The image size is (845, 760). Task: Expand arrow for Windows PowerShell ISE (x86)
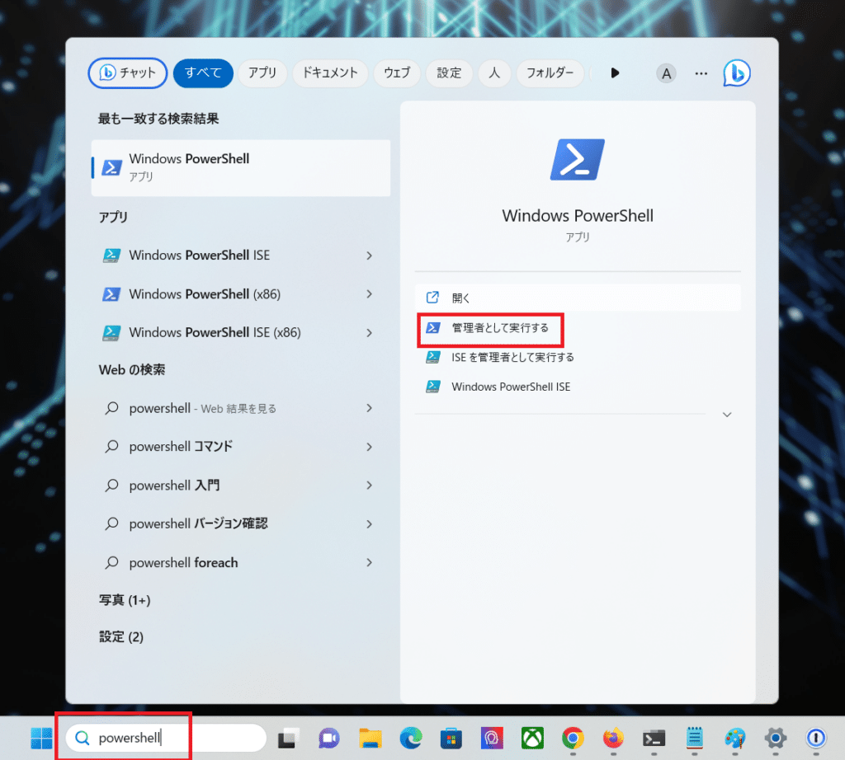(369, 333)
